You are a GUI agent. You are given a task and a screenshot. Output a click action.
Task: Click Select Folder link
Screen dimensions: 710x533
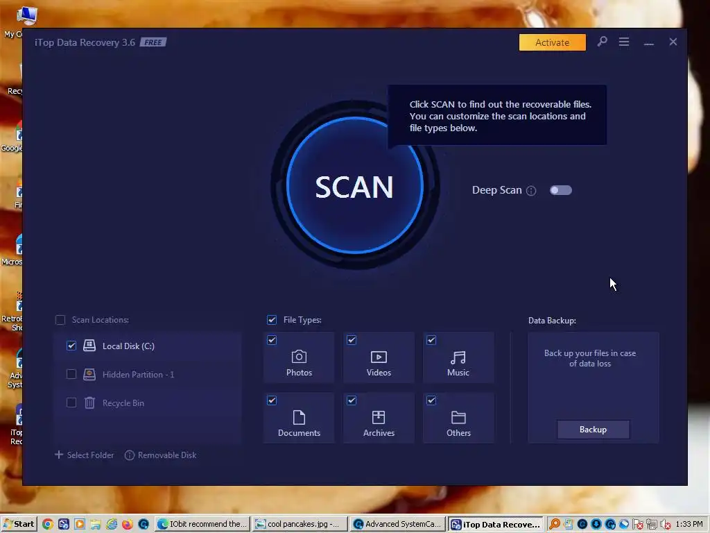click(84, 455)
